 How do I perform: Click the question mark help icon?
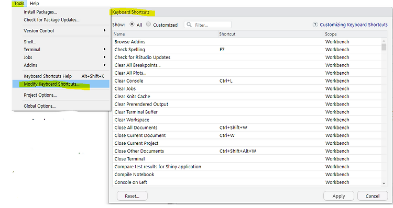(x=315, y=25)
